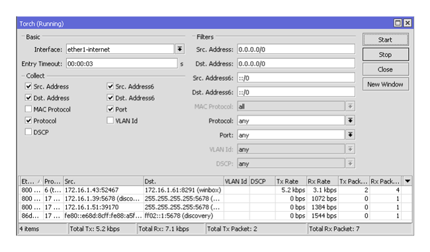Click the Entry Timeout field

122,63
